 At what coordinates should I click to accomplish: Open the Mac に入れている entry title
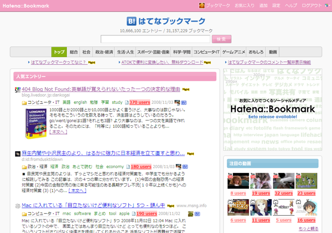[x=93, y=205]
